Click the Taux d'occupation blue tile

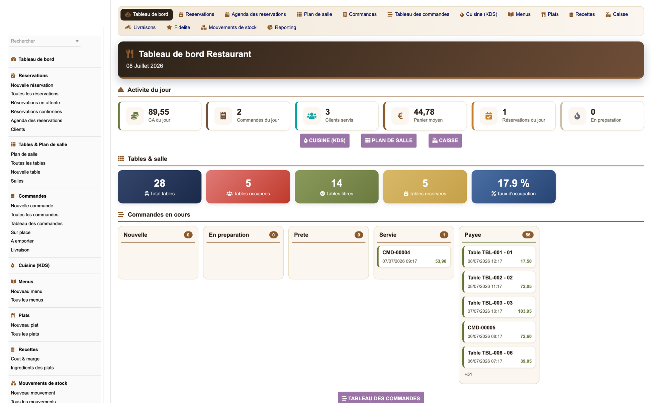coord(514,187)
